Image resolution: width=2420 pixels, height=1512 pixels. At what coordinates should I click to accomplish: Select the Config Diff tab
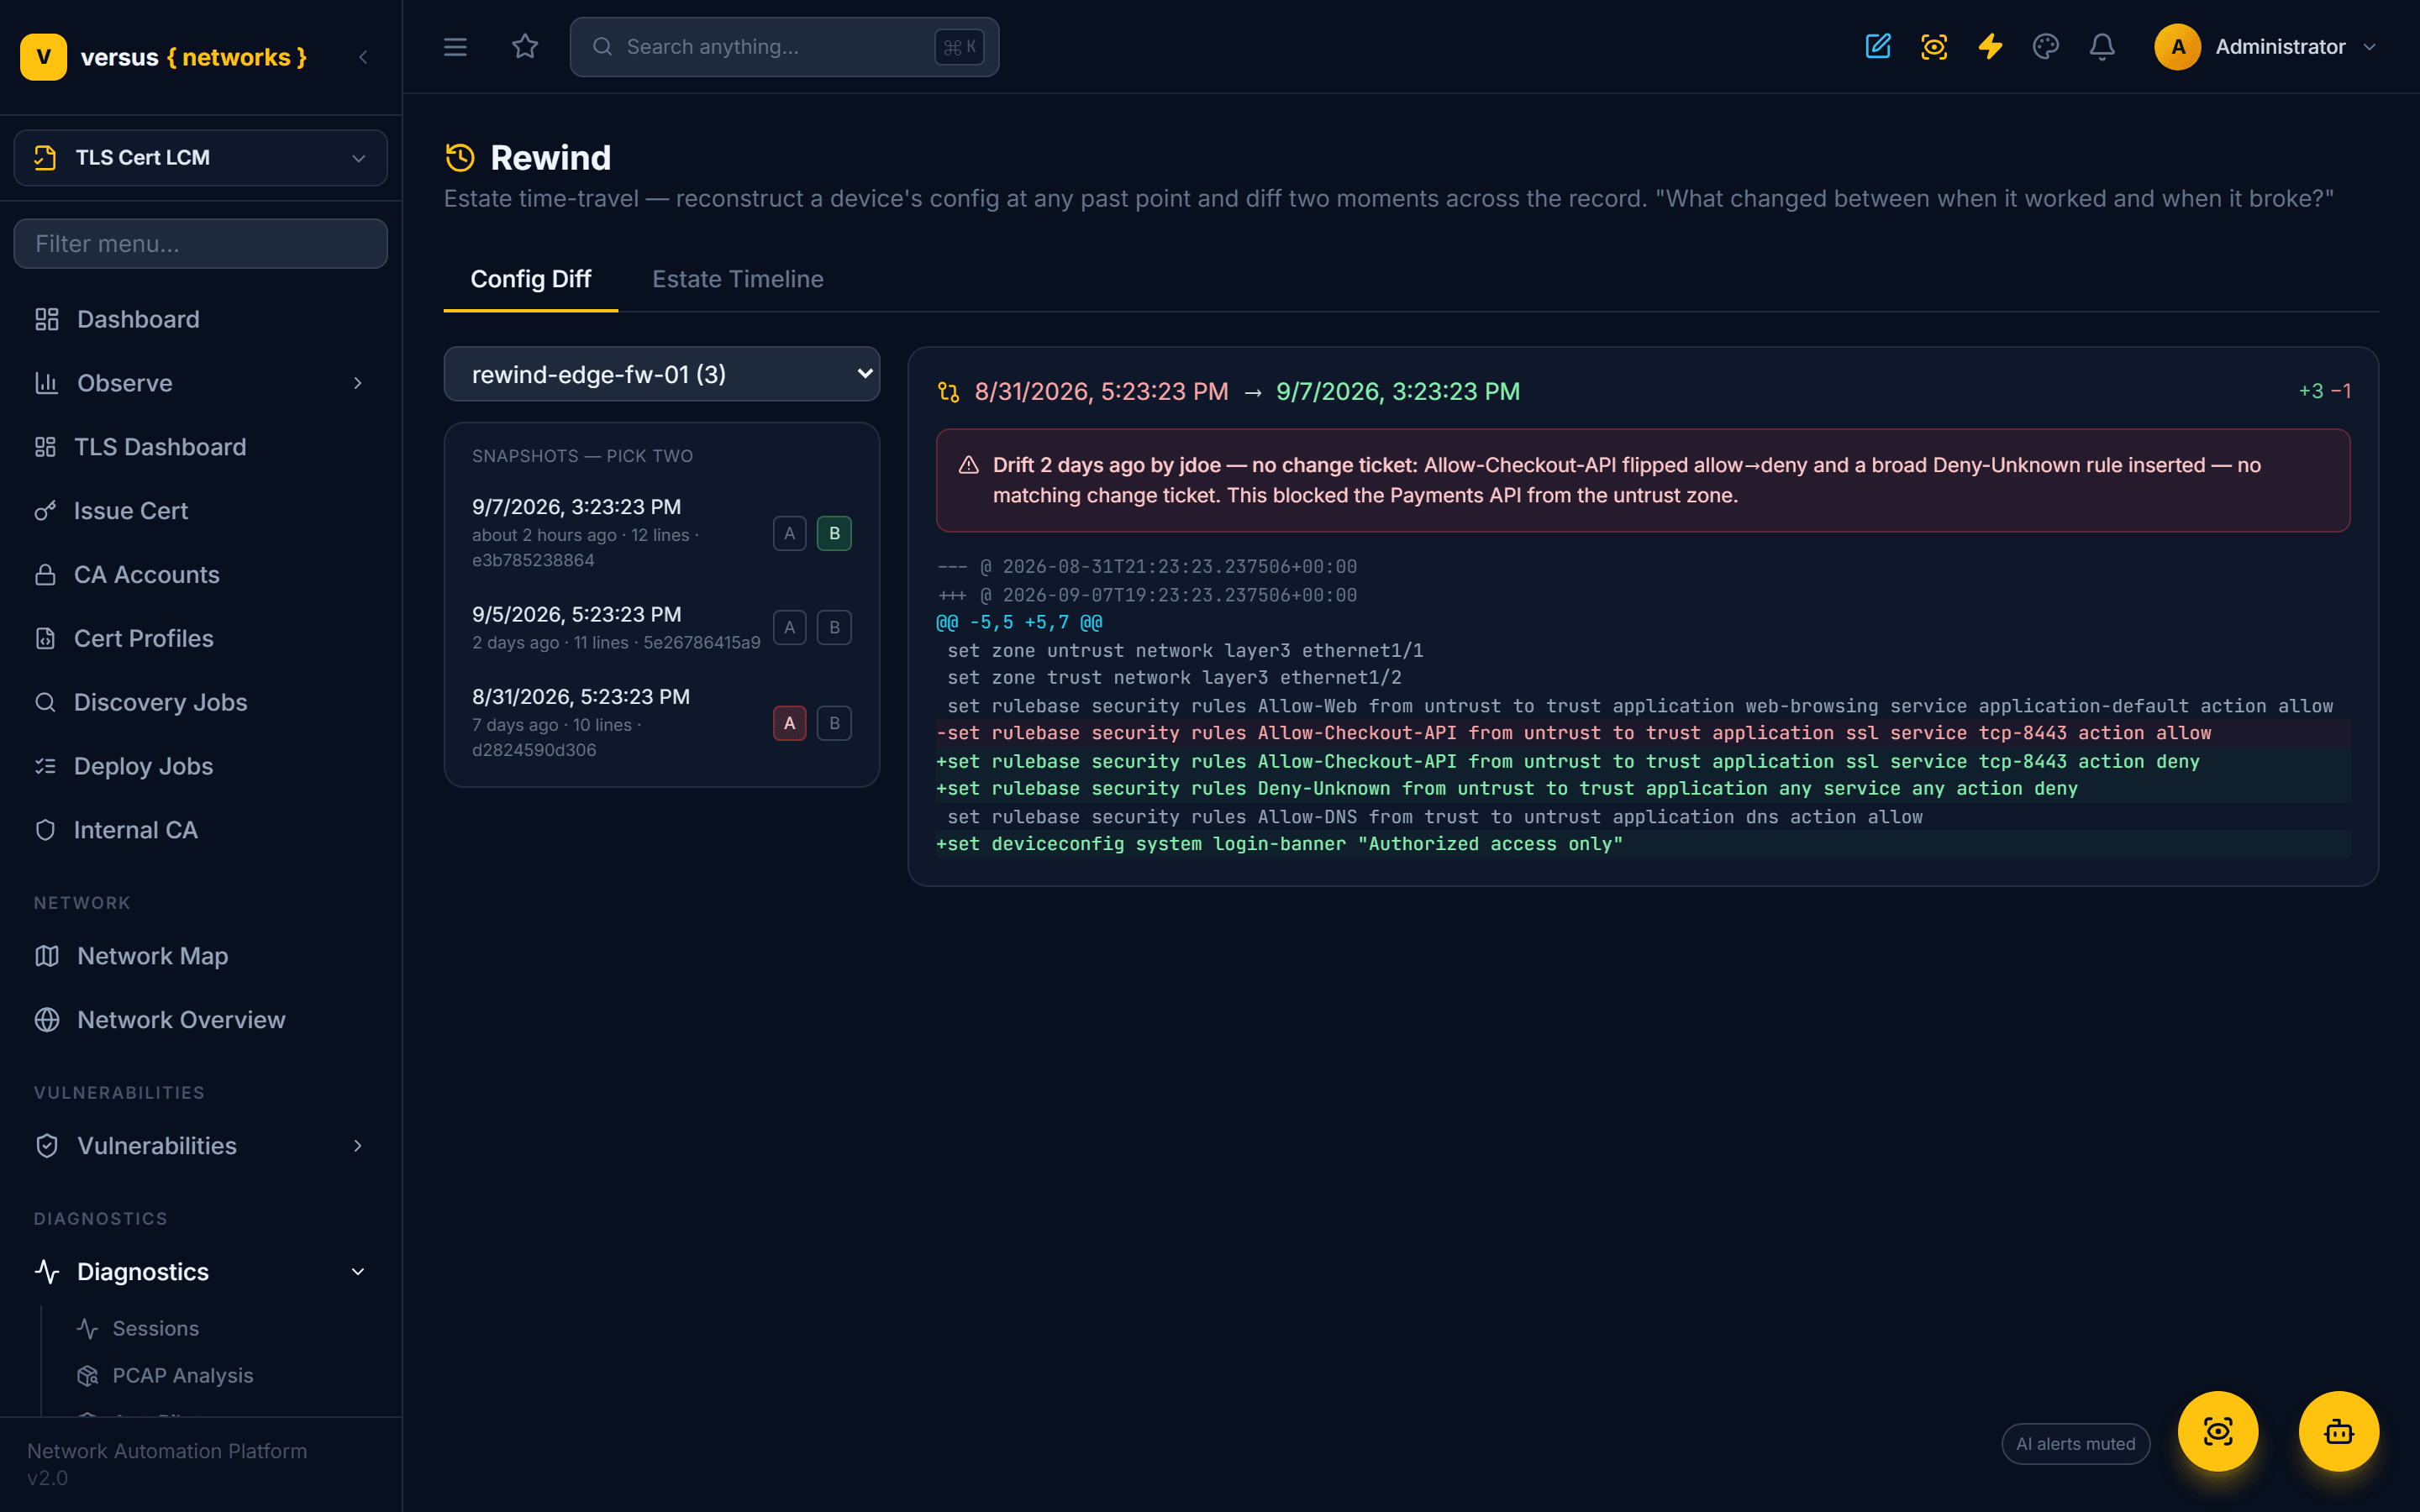point(530,279)
